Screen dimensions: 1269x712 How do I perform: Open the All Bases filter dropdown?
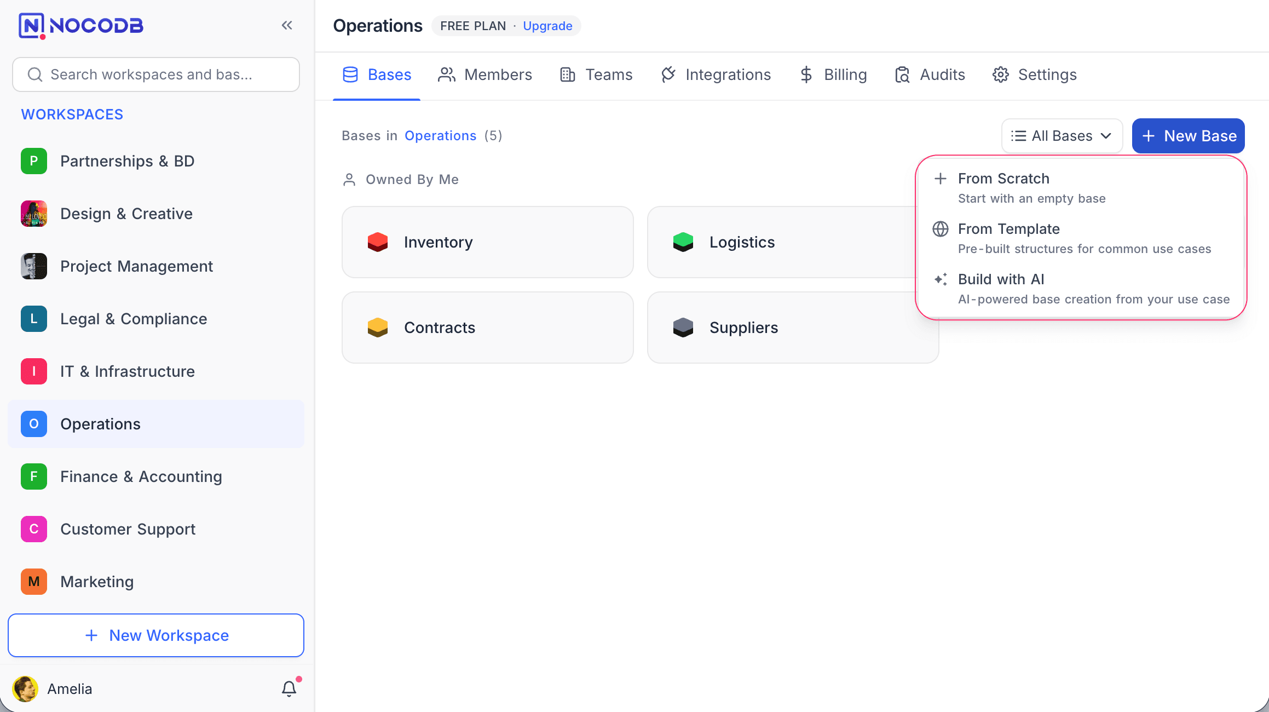point(1062,136)
